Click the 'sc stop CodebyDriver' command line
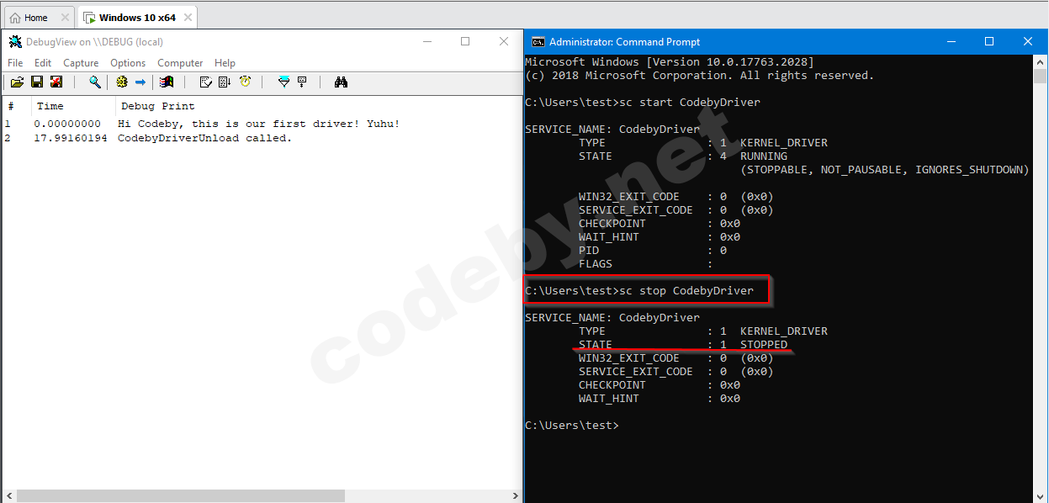Viewport: 1049px width, 503px height. (639, 290)
